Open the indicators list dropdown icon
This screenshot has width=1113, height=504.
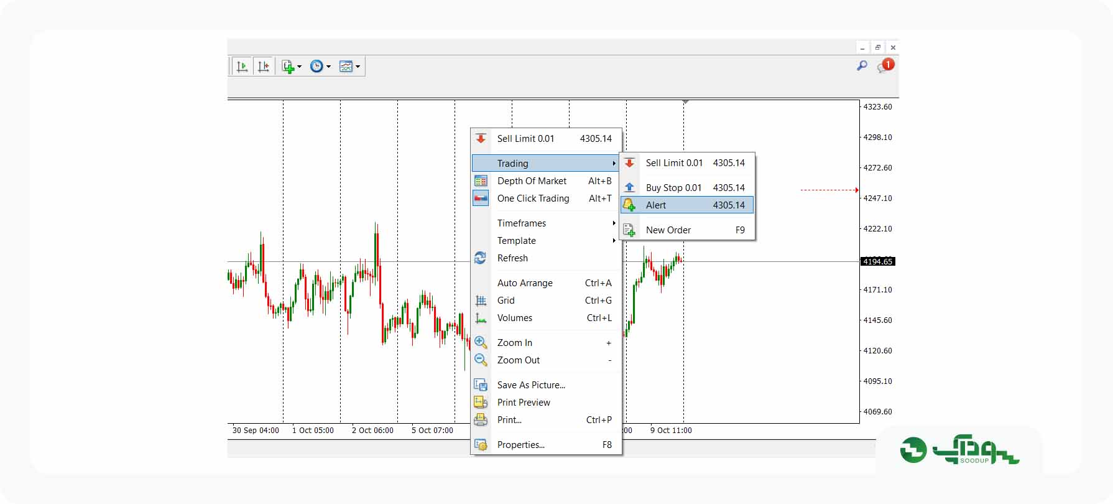[x=291, y=67]
